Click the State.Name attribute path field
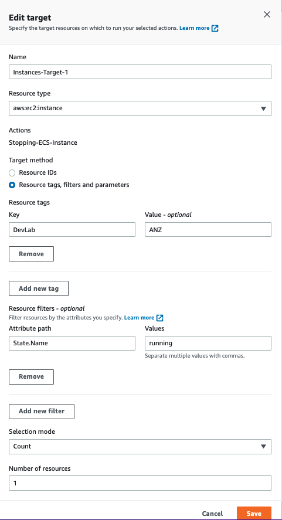This screenshot has width=282, height=520. [x=72, y=343]
